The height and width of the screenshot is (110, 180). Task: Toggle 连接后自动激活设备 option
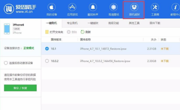[x=6, y=63]
